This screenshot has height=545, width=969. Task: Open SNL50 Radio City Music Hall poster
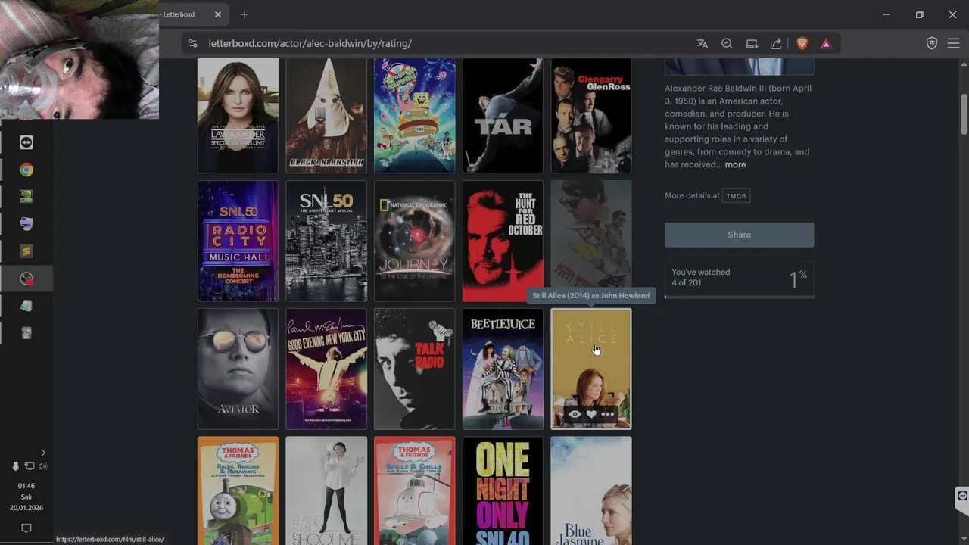tap(238, 241)
